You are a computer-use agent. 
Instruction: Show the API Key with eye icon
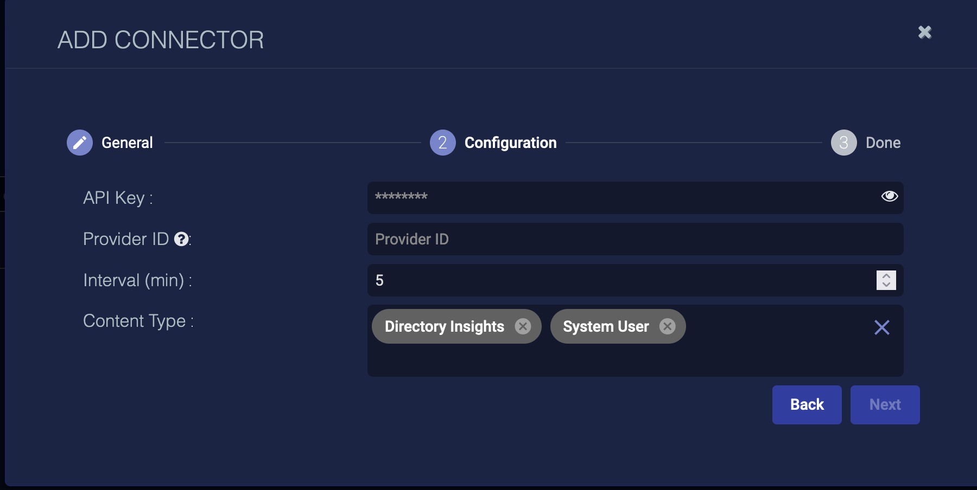pyautogui.click(x=889, y=196)
